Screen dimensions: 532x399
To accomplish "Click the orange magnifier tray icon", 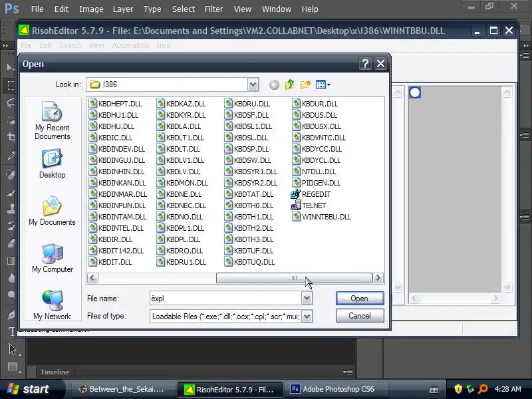I will 483,389.
